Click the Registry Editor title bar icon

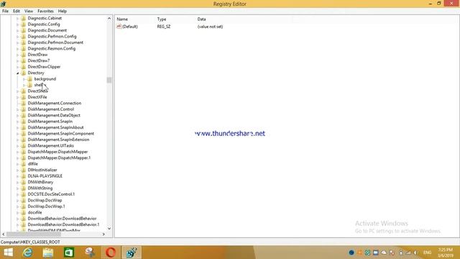pos(3,4)
